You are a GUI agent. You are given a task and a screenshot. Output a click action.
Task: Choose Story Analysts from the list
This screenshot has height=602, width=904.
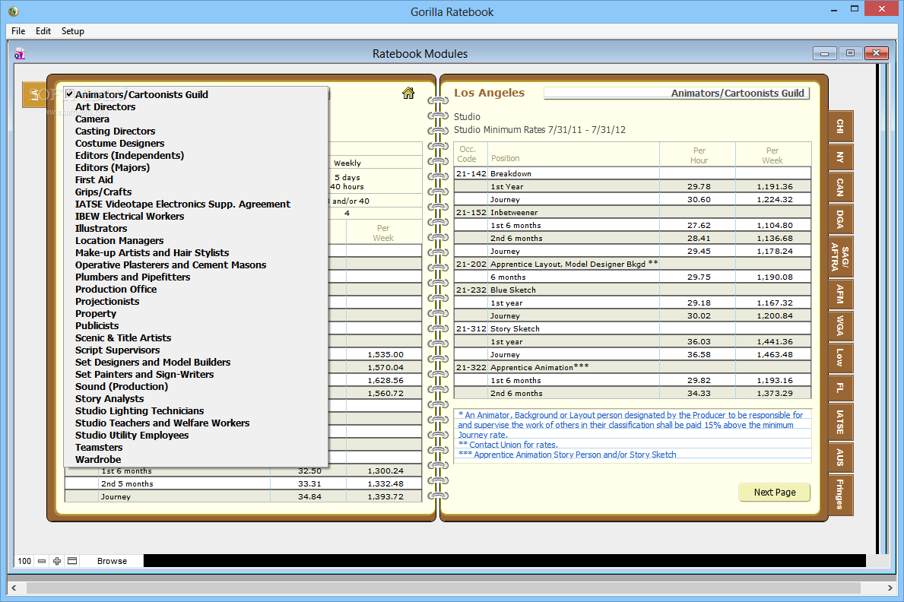click(x=196, y=398)
